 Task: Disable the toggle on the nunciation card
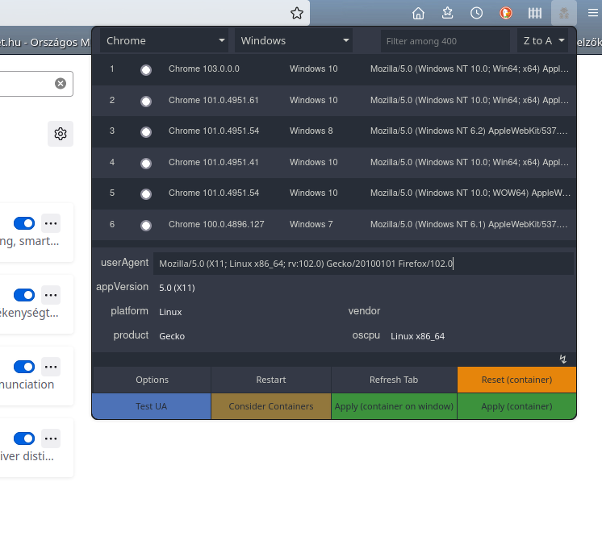(x=24, y=367)
